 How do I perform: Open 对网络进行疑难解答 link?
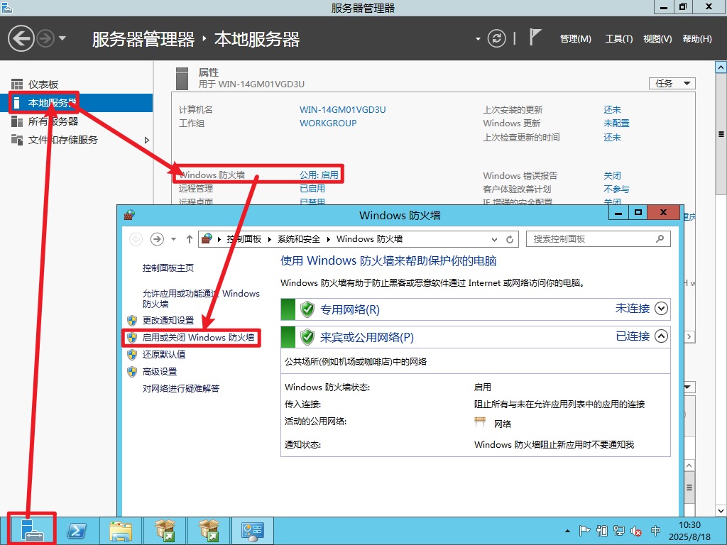181,388
